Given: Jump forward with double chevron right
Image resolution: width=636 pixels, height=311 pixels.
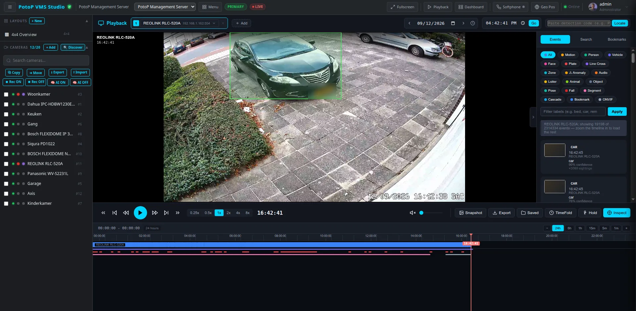Looking at the screenshot, I should tap(178, 213).
